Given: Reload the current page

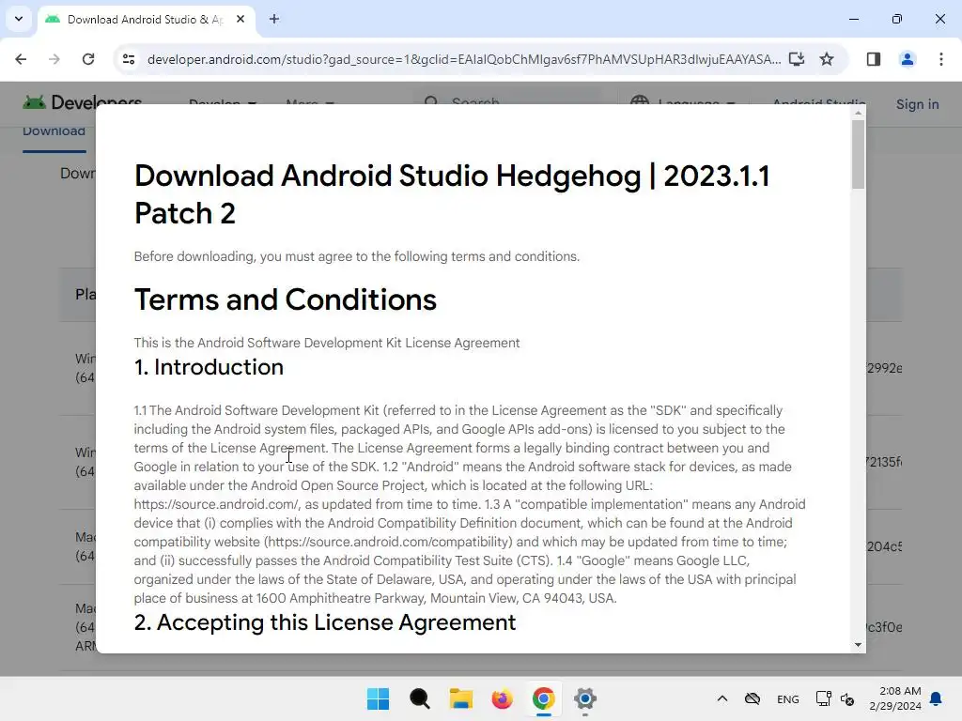Looking at the screenshot, I should [88, 59].
